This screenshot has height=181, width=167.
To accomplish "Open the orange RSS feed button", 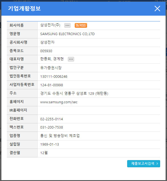I will coord(81,25).
